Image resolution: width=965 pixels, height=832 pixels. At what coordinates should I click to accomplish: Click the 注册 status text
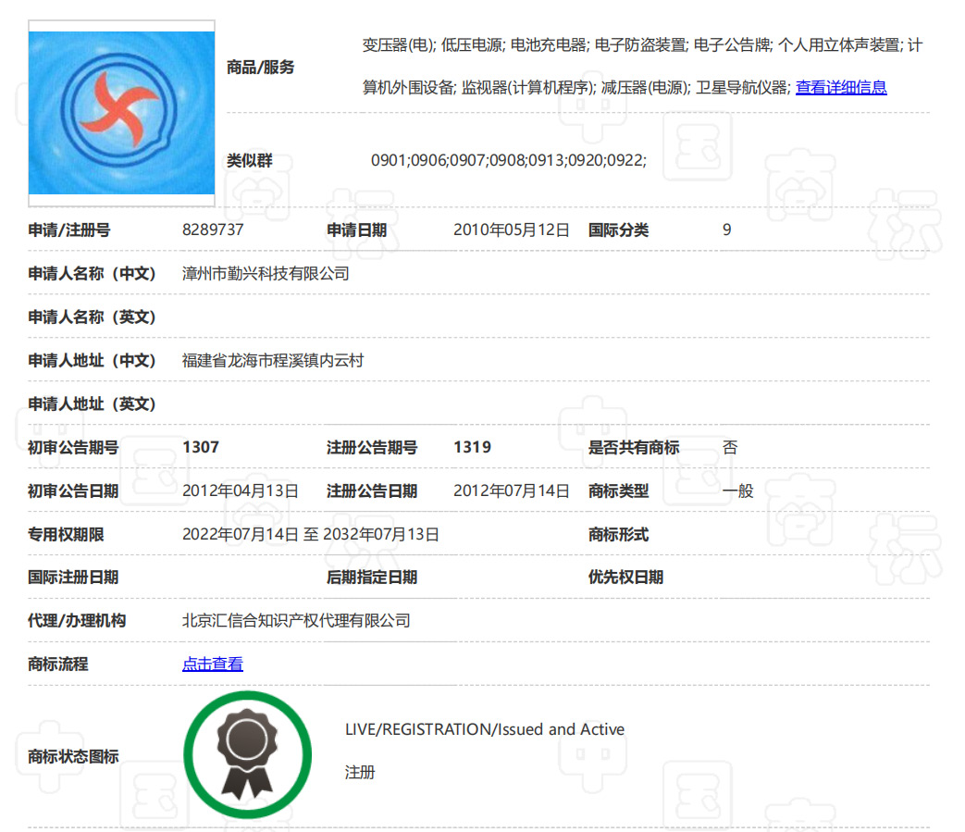coord(359,773)
